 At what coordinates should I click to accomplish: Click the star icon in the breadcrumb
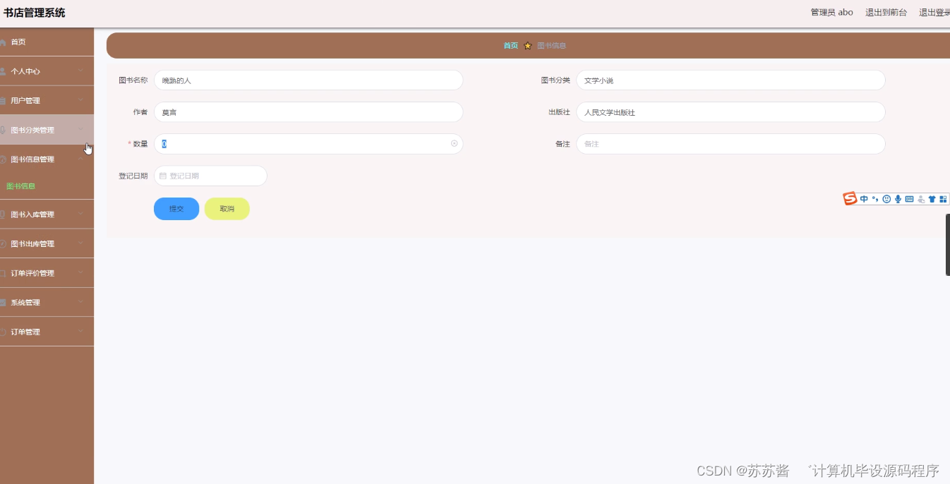[527, 44]
